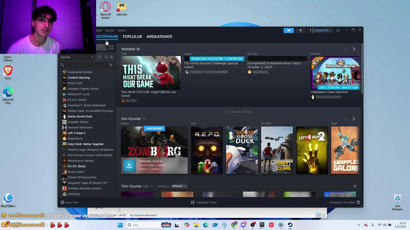Go back in Son Oyunlar shelf with left arrow
Image resolution: width=410 pixels, height=230 pixels.
[x=346, y=119]
